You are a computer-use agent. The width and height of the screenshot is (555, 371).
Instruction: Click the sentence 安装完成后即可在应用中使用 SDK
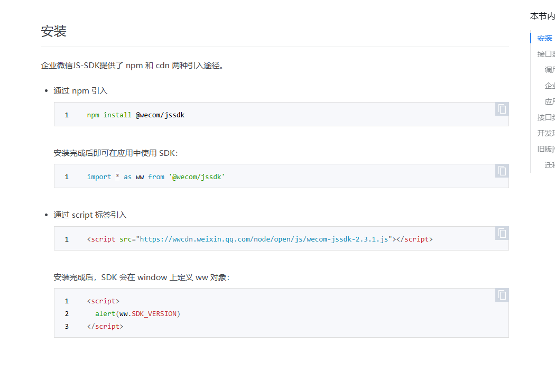click(x=116, y=153)
